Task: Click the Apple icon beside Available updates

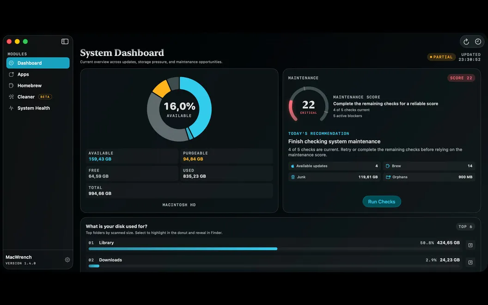Action: click(x=293, y=166)
